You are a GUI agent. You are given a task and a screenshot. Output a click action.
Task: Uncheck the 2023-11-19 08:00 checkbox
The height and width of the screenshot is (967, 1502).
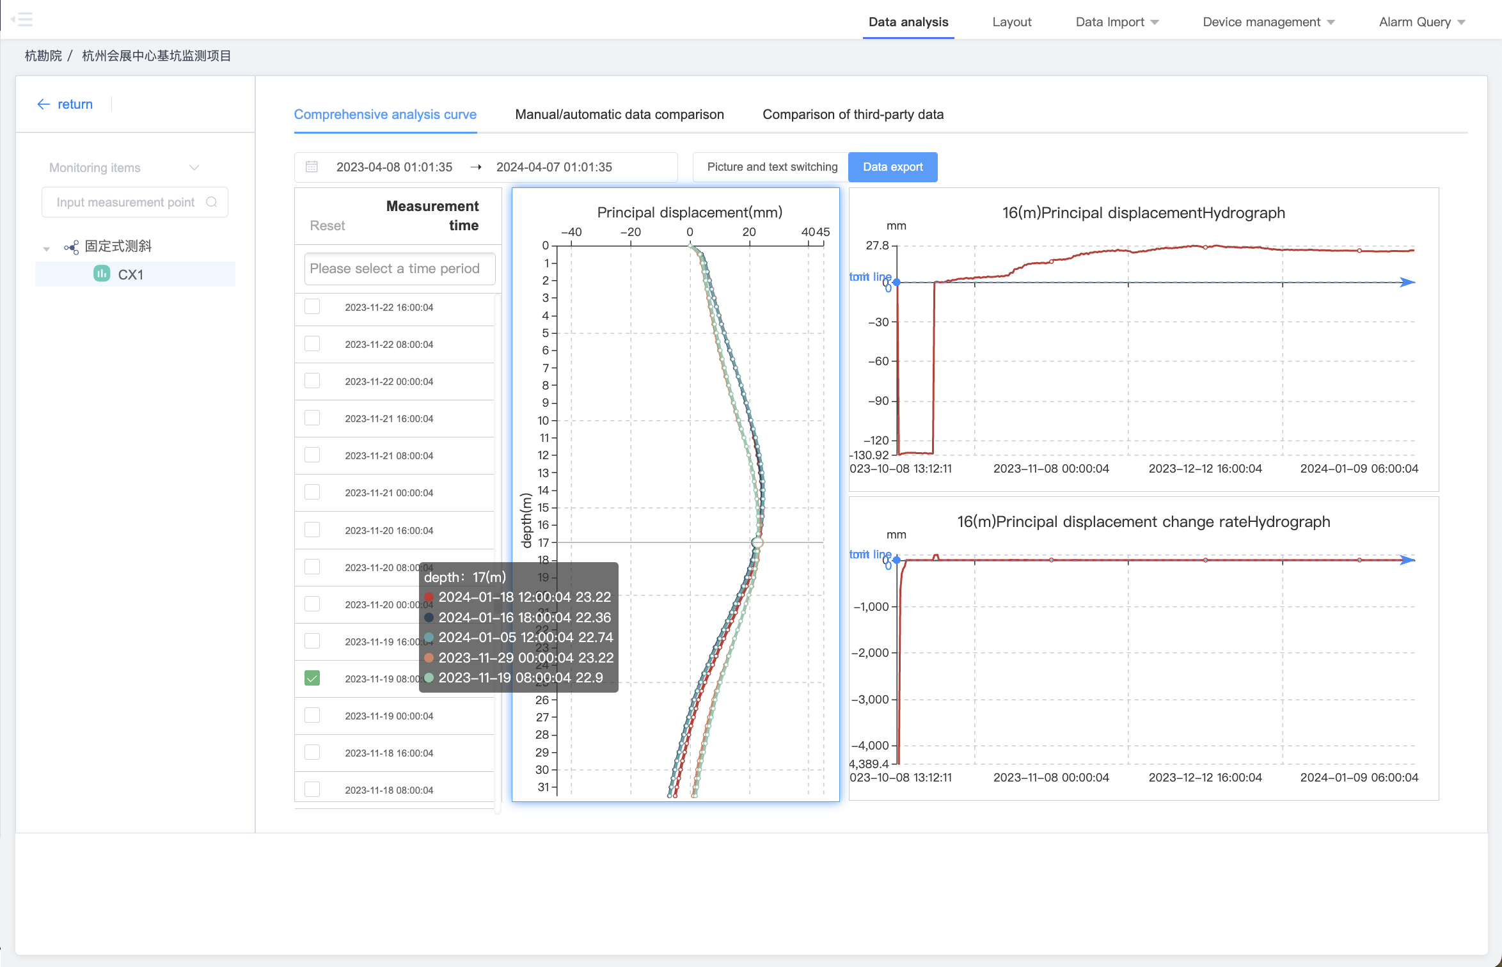click(x=312, y=678)
